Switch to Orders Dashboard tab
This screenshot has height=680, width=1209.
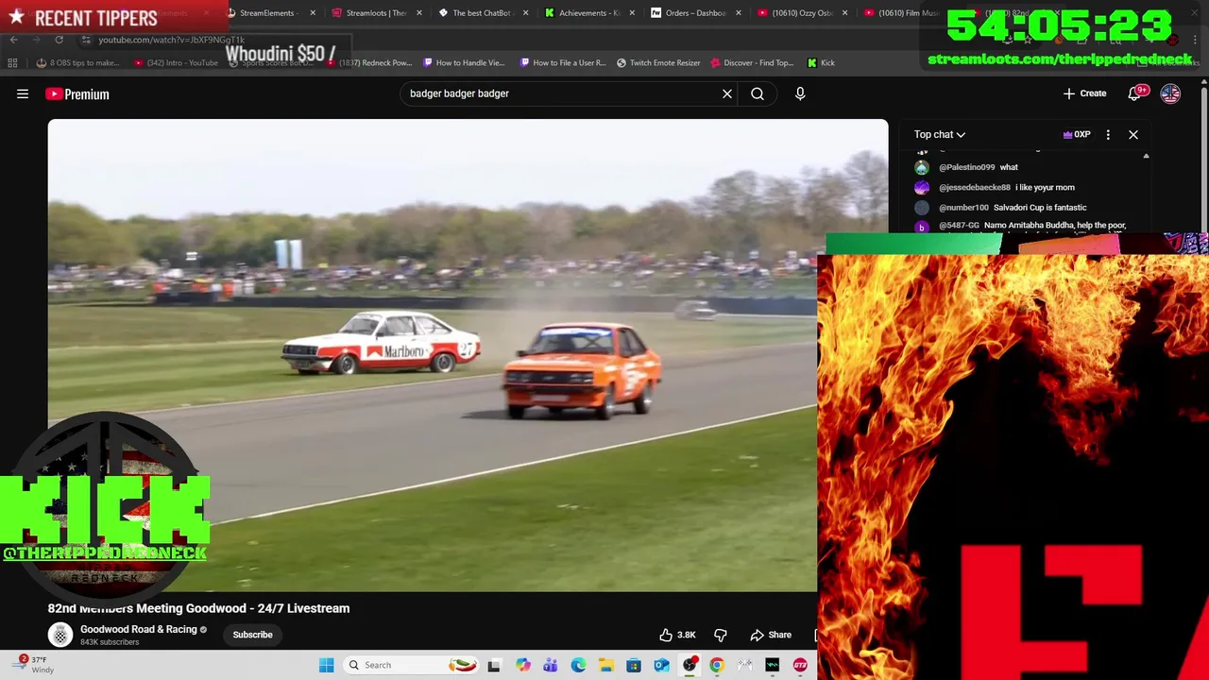[694, 13]
